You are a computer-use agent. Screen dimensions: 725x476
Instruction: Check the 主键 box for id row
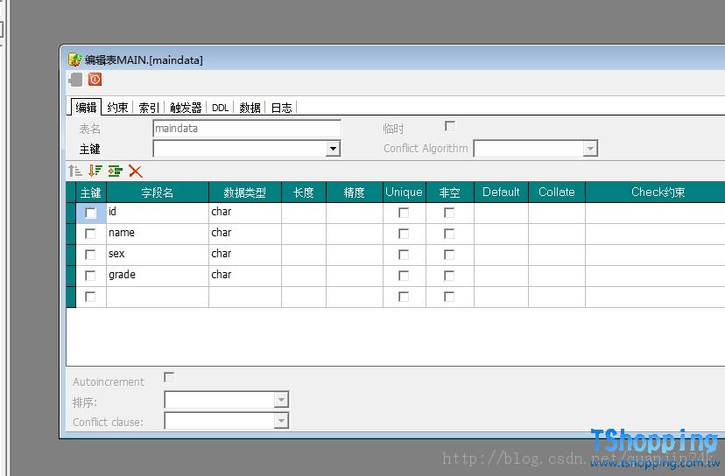[x=91, y=213]
